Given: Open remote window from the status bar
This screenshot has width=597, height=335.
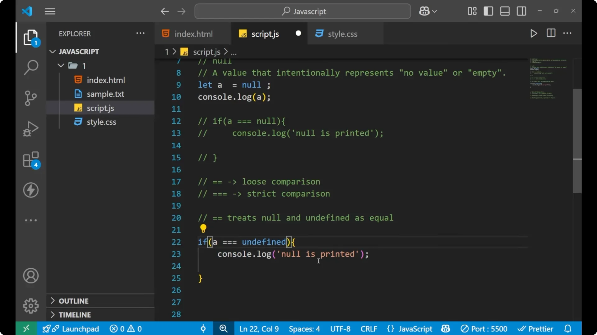Looking at the screenshot, I should click(26, 328).
